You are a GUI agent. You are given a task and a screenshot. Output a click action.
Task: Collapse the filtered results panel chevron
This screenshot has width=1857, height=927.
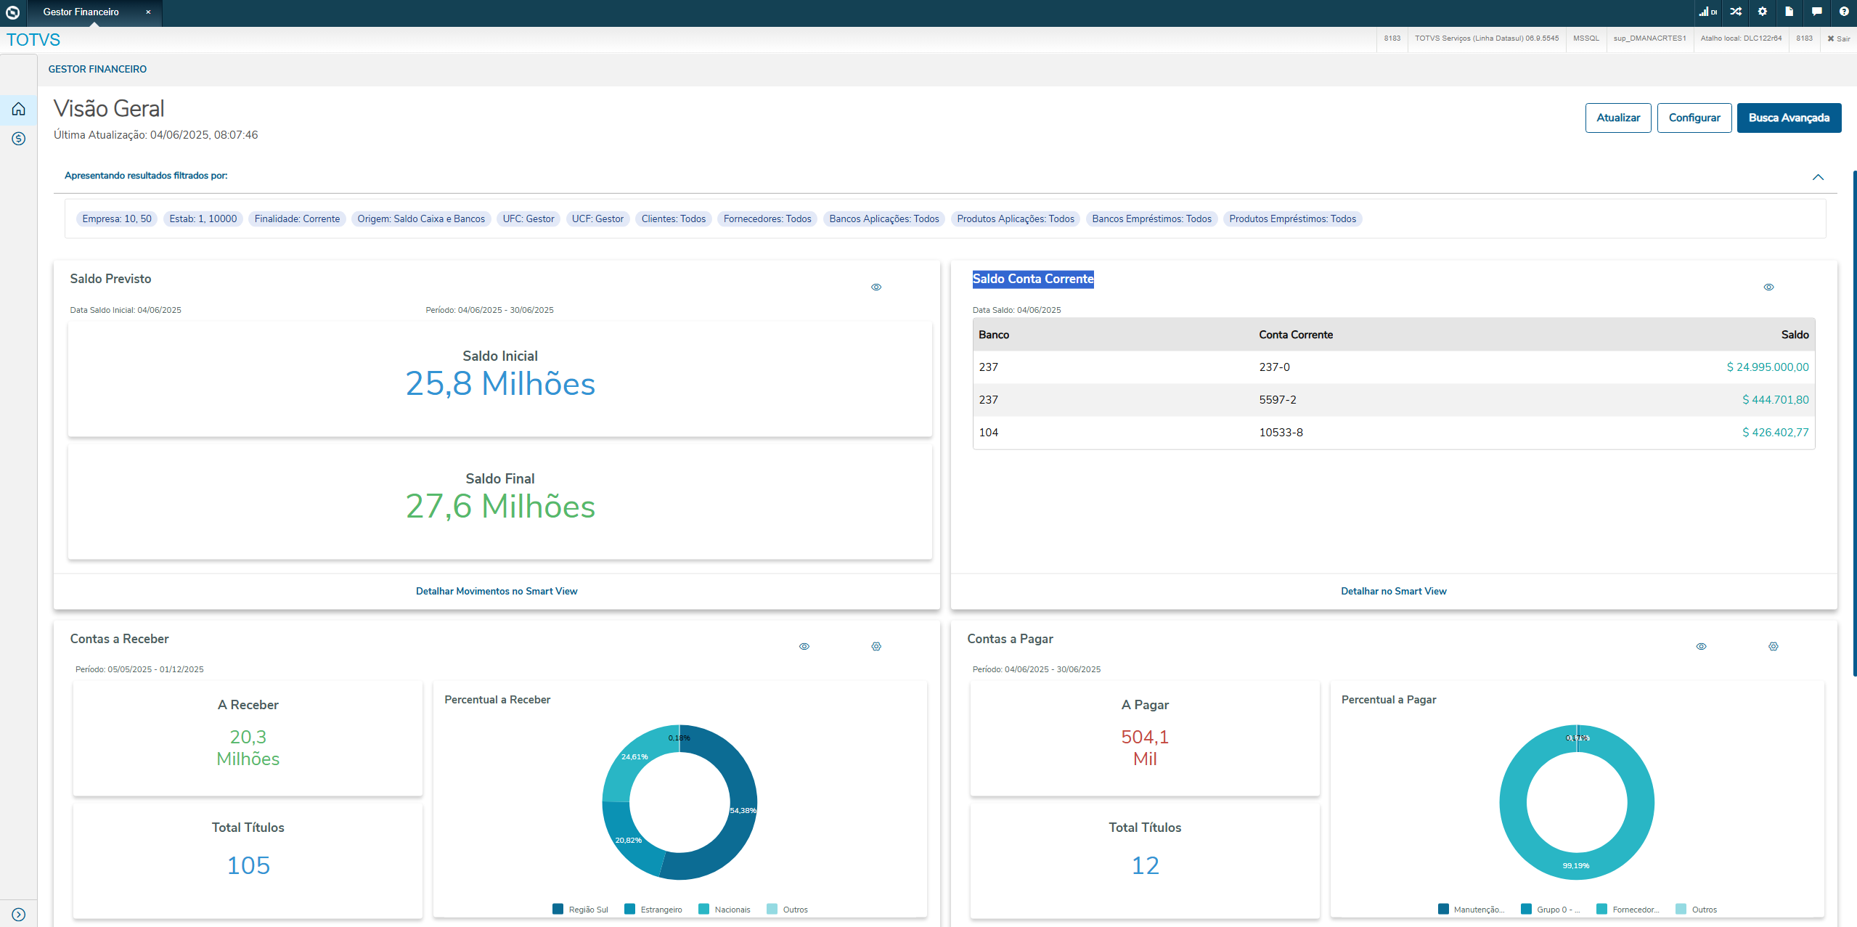tap(1818, 177)
